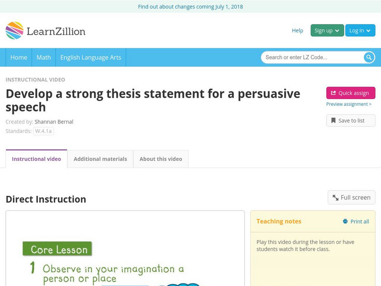Open Preview assignment link
Screen dimensions: 381x286
[x=349, y=104]
